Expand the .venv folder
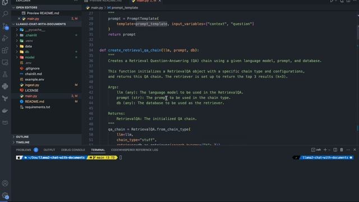 tap(17, 41)
